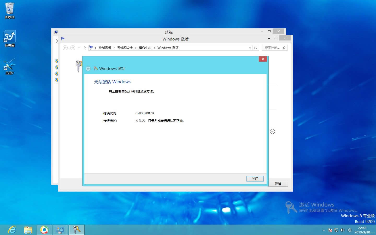Open 控制面板 from the breadcrumb bar
Image resolution: width=376 pixels, height=235 pixels.
tap(105, 48)
